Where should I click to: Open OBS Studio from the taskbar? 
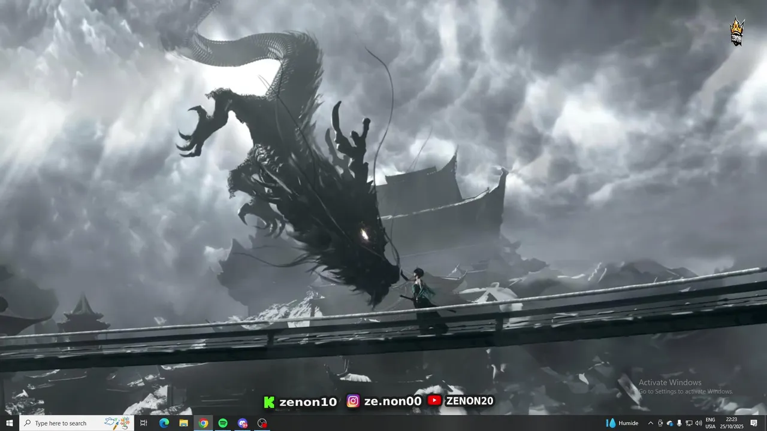tap(262, 423)
